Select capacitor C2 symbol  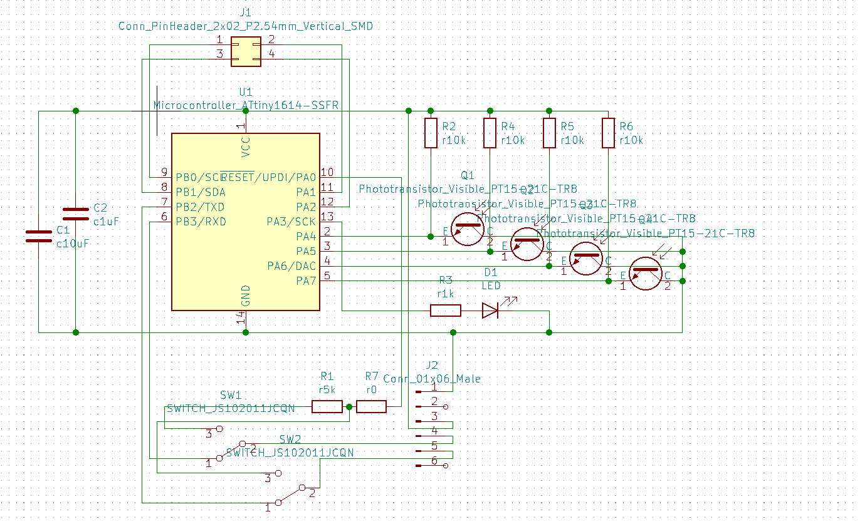point(76,214)
